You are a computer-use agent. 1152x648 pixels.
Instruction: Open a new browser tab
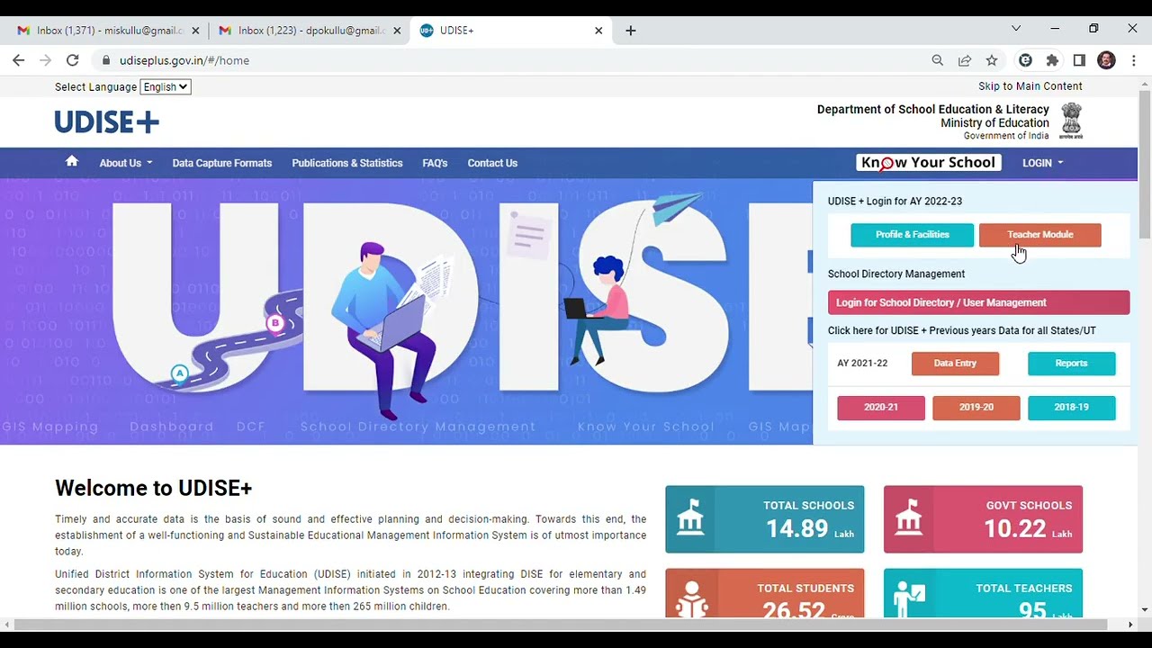tap(631, 31)
